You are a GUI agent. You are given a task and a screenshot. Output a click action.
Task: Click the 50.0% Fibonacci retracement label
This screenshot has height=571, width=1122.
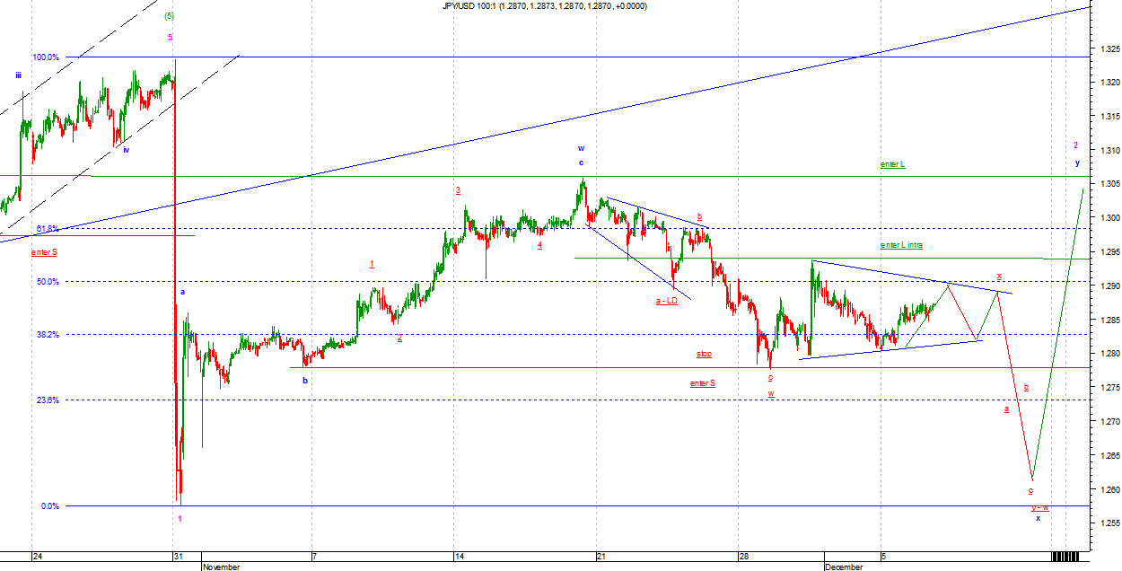click(x=48, y=281)
